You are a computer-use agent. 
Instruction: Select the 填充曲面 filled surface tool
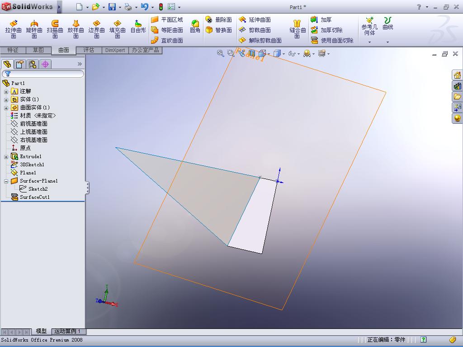click(118, 29)
